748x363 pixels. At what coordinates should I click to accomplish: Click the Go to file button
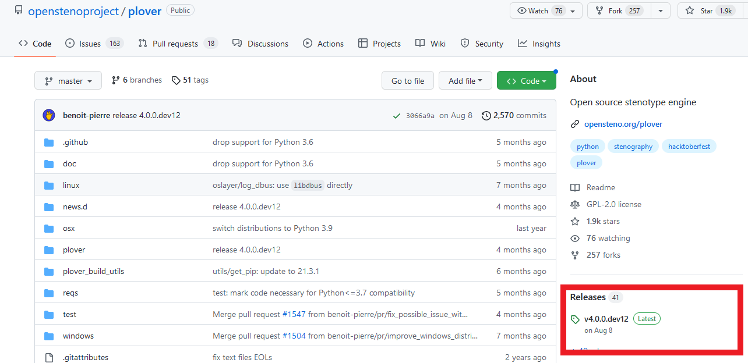pyautogui.click(x=408, y=81)
